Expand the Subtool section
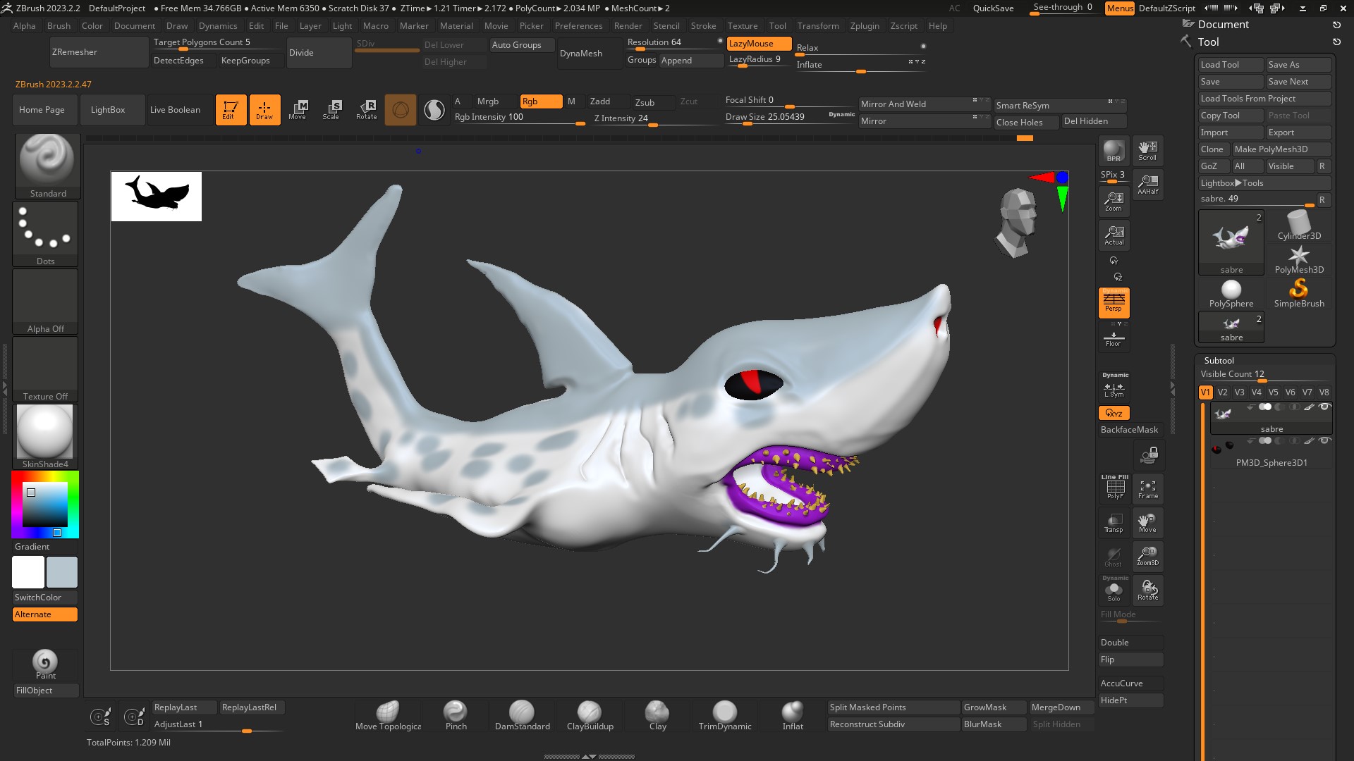Viewport: 1354px width, 761px height. (1219, 360)
